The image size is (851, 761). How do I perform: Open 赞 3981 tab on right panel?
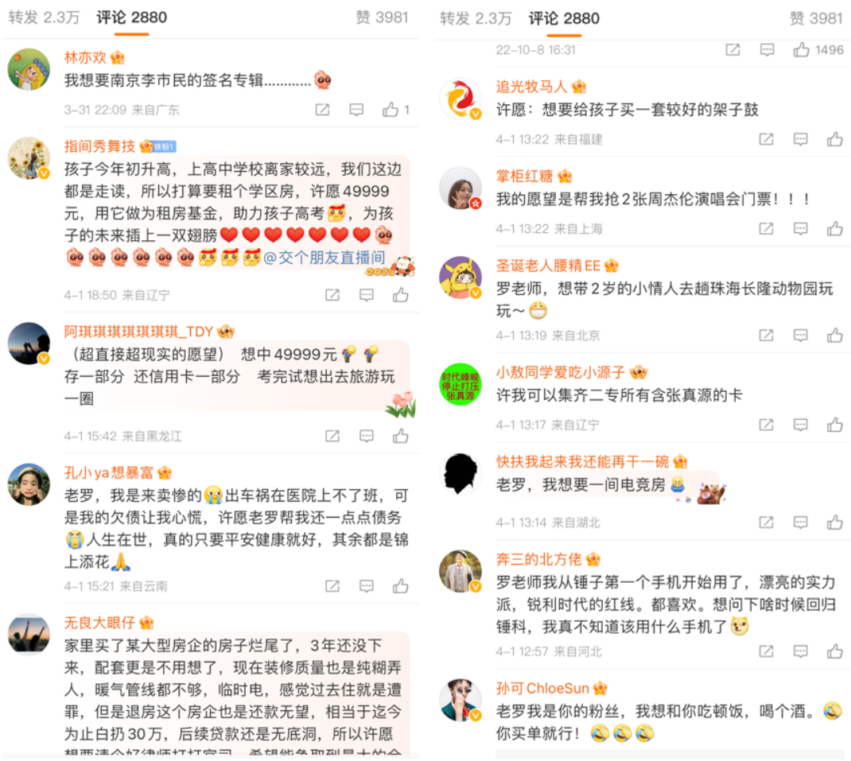(x=816, y=18)
